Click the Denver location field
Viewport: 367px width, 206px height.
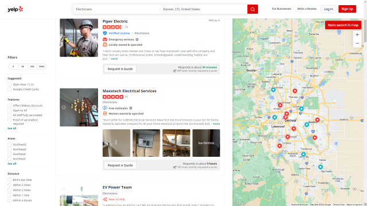point(204,9)
